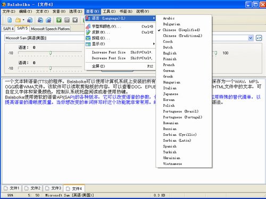Image resolution: width=266 pixels, height=199 pixels.
Task: Start reading with the green Play button
Action: click(59, 20)
